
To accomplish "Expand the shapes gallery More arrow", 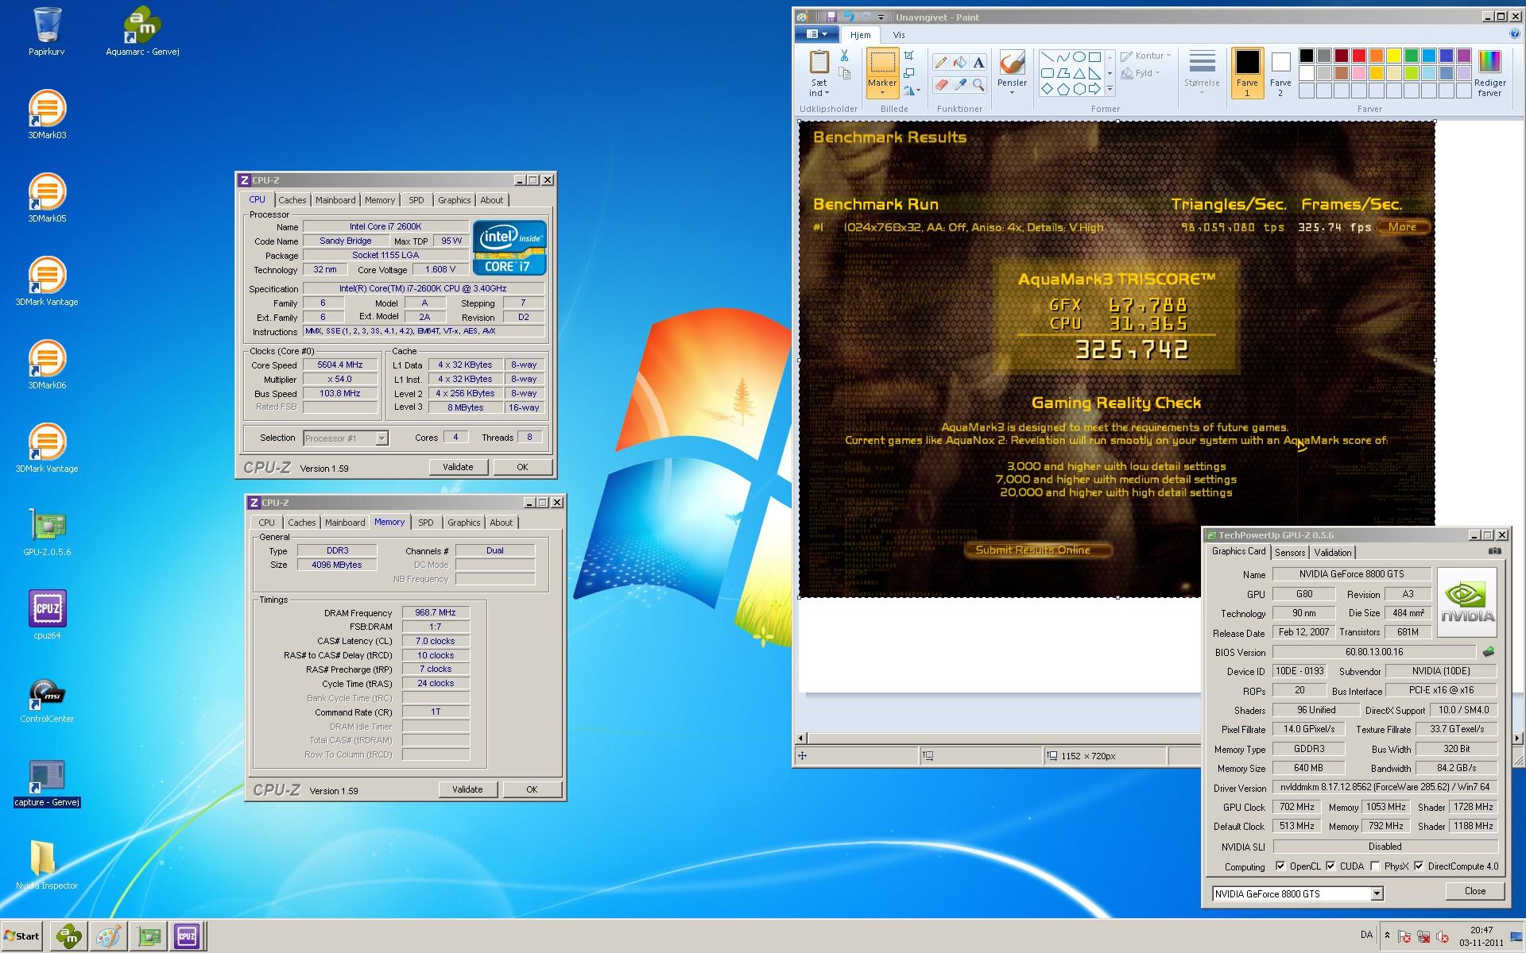I will 1110,89.
